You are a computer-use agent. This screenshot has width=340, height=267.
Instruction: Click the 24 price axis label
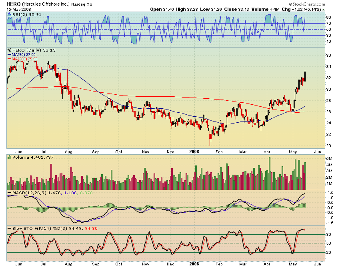point(328,123)
